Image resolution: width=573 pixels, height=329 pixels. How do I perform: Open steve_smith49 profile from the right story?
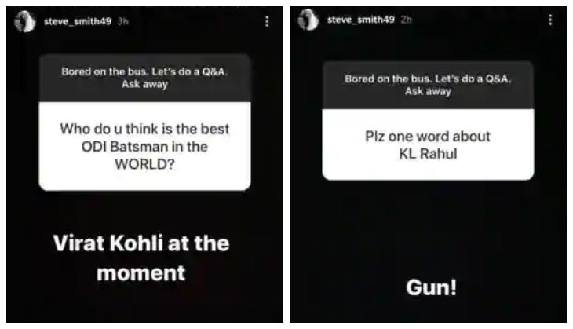point(361,20)
